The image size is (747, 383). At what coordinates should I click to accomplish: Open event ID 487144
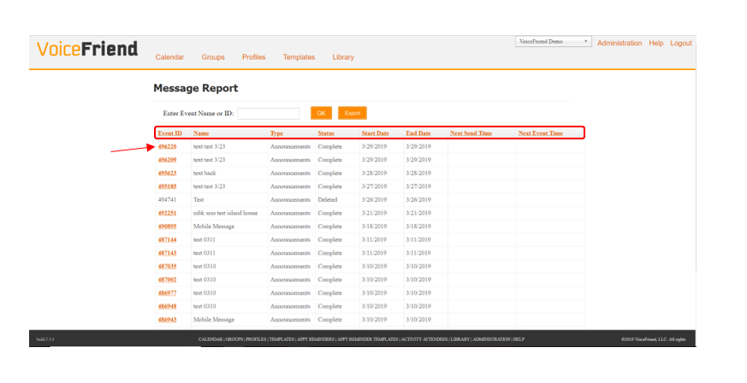(x=167, y=239)
